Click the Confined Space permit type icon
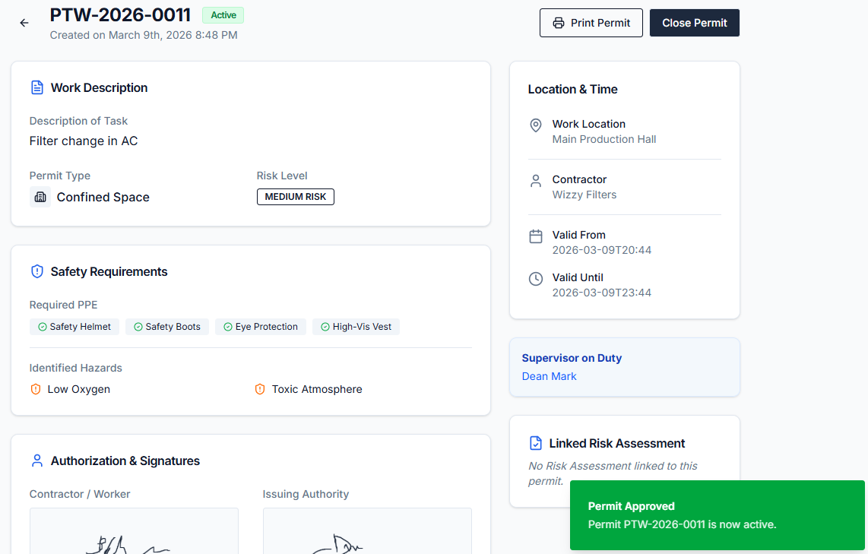 coord(40,197)
